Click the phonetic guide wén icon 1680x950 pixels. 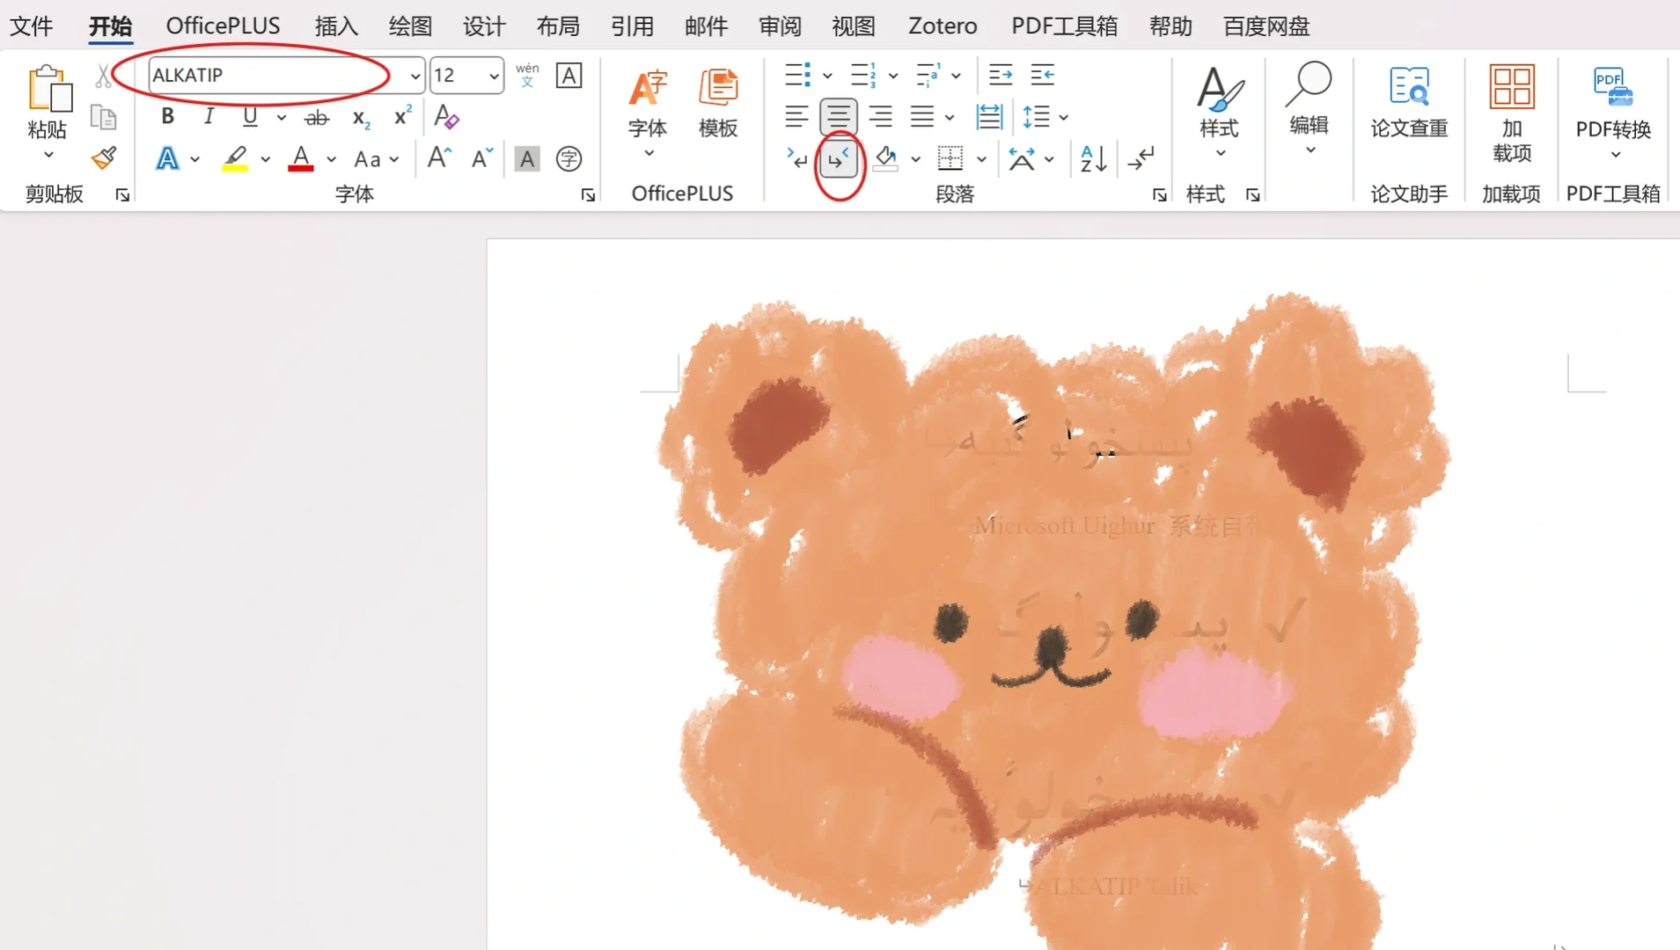[527, 75]
